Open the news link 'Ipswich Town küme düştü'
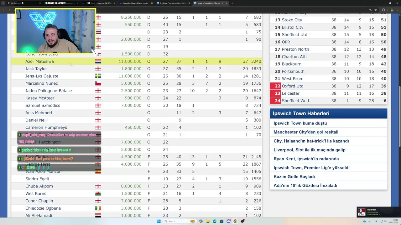Screen dimensions: 401x225 pyautogui.click(x=300, y=123)
